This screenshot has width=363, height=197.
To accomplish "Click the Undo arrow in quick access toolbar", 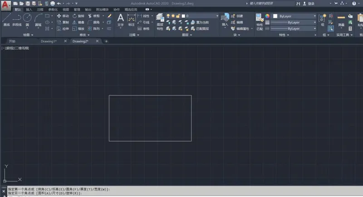I will point(59,4).
